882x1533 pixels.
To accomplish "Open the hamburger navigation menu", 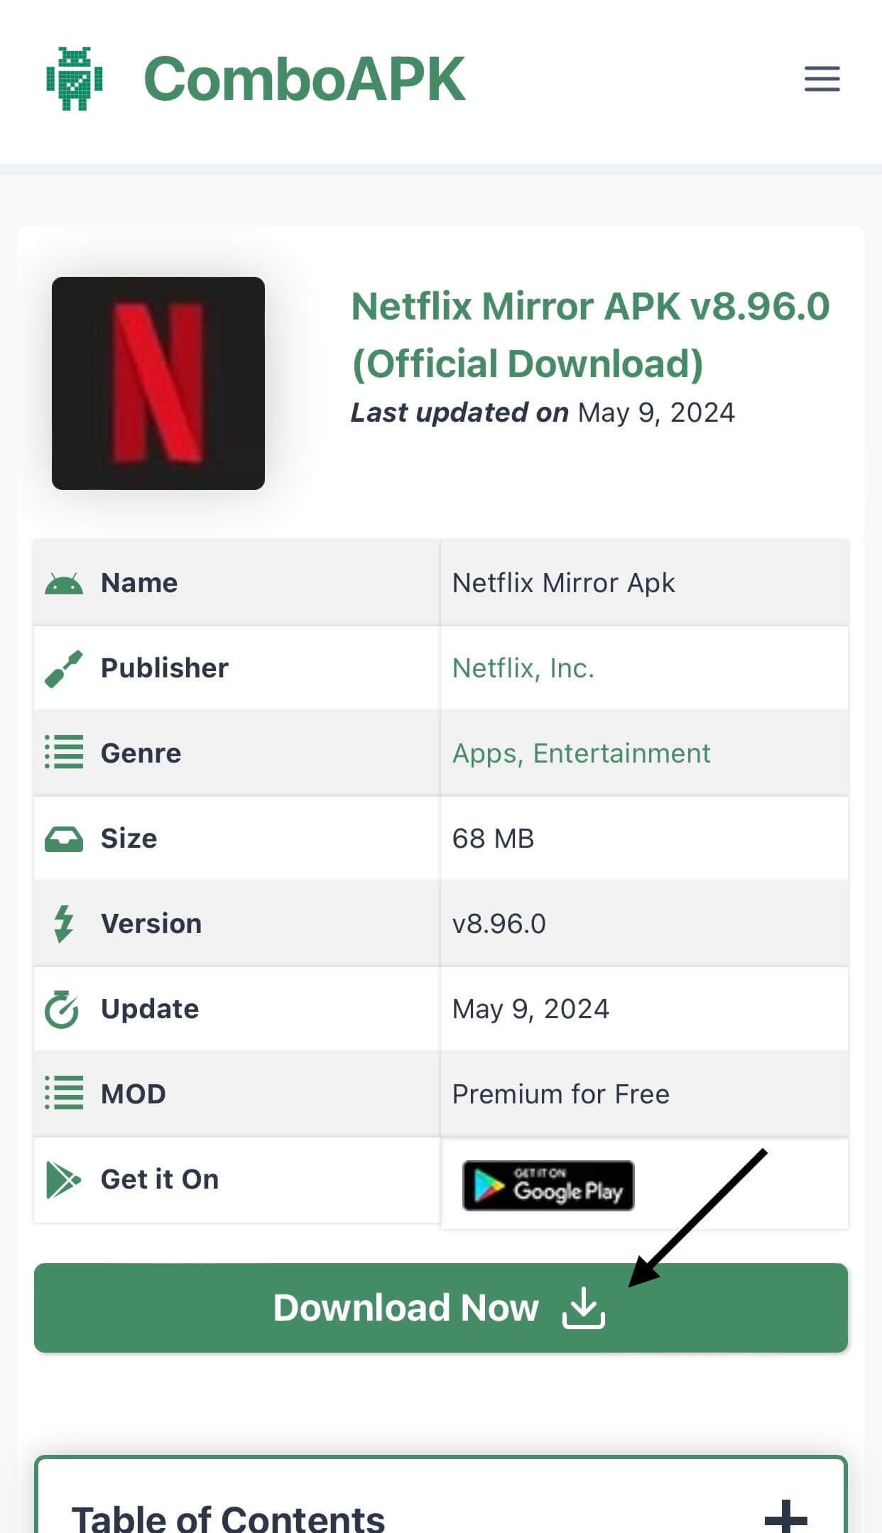I will click(822, 79).
